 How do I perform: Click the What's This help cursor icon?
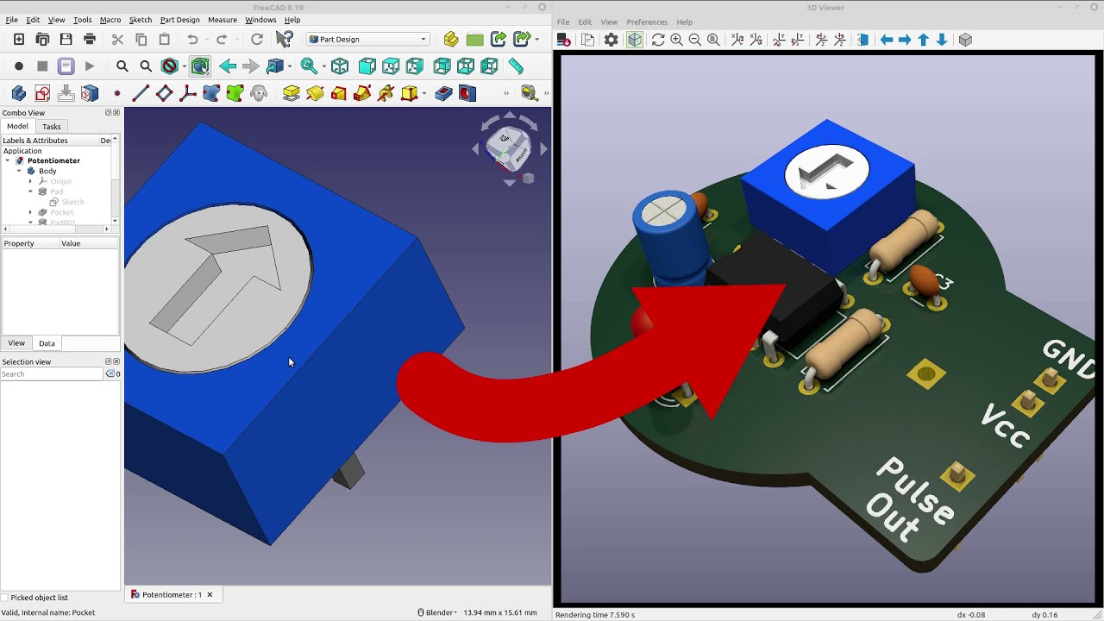click(284, 39)
